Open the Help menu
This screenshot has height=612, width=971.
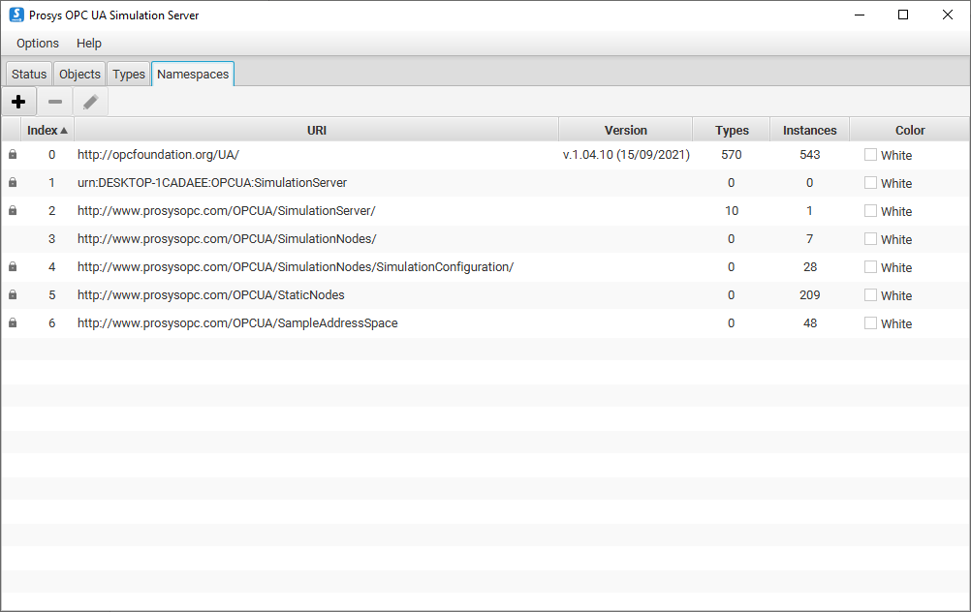coord(89,44)
